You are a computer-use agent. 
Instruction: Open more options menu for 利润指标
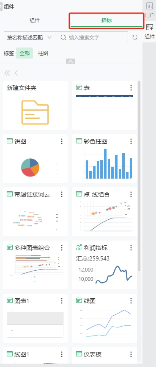click(131, 248)
